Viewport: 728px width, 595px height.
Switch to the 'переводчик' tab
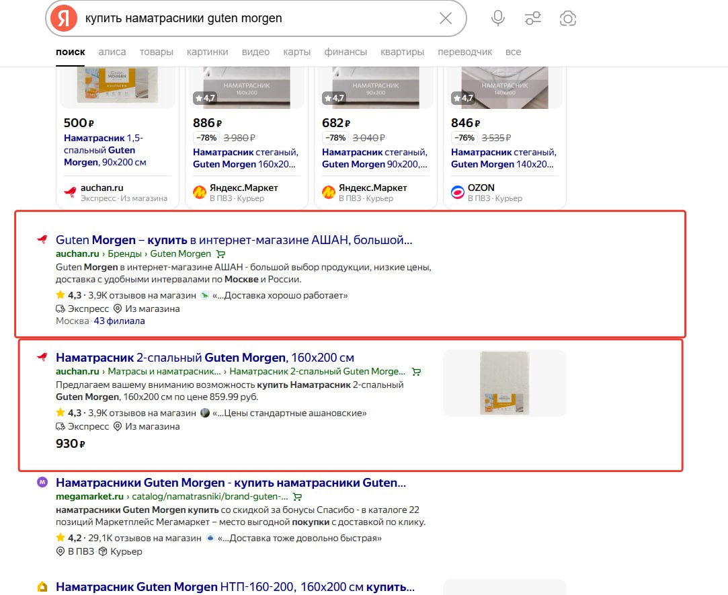464,52
